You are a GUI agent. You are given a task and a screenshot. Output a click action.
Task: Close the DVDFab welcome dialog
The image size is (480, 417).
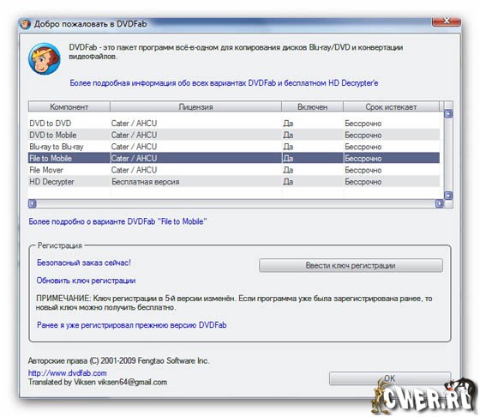point(447,21)
